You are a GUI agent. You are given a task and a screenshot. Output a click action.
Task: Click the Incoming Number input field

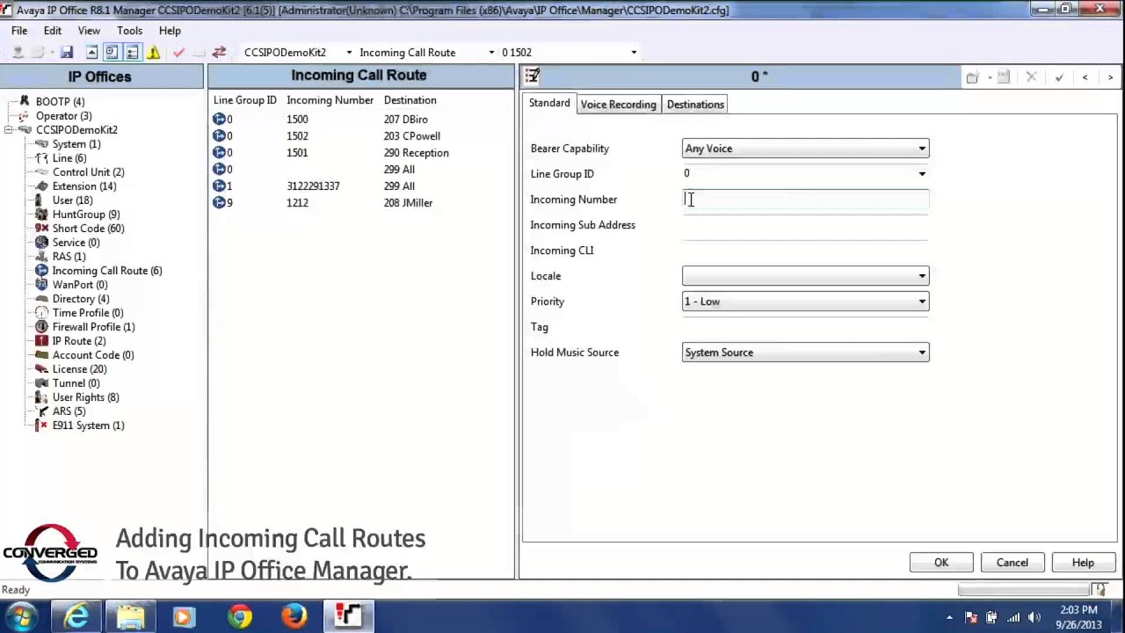pos(805,200)
